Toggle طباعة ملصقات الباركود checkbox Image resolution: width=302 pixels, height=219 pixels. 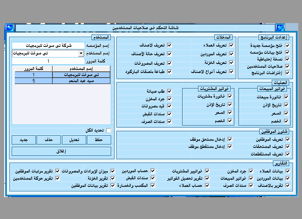[x=169, y=71]
